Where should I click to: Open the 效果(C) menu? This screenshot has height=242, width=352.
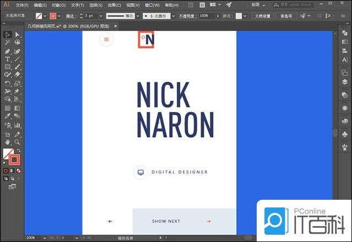(x=114, y=5)
